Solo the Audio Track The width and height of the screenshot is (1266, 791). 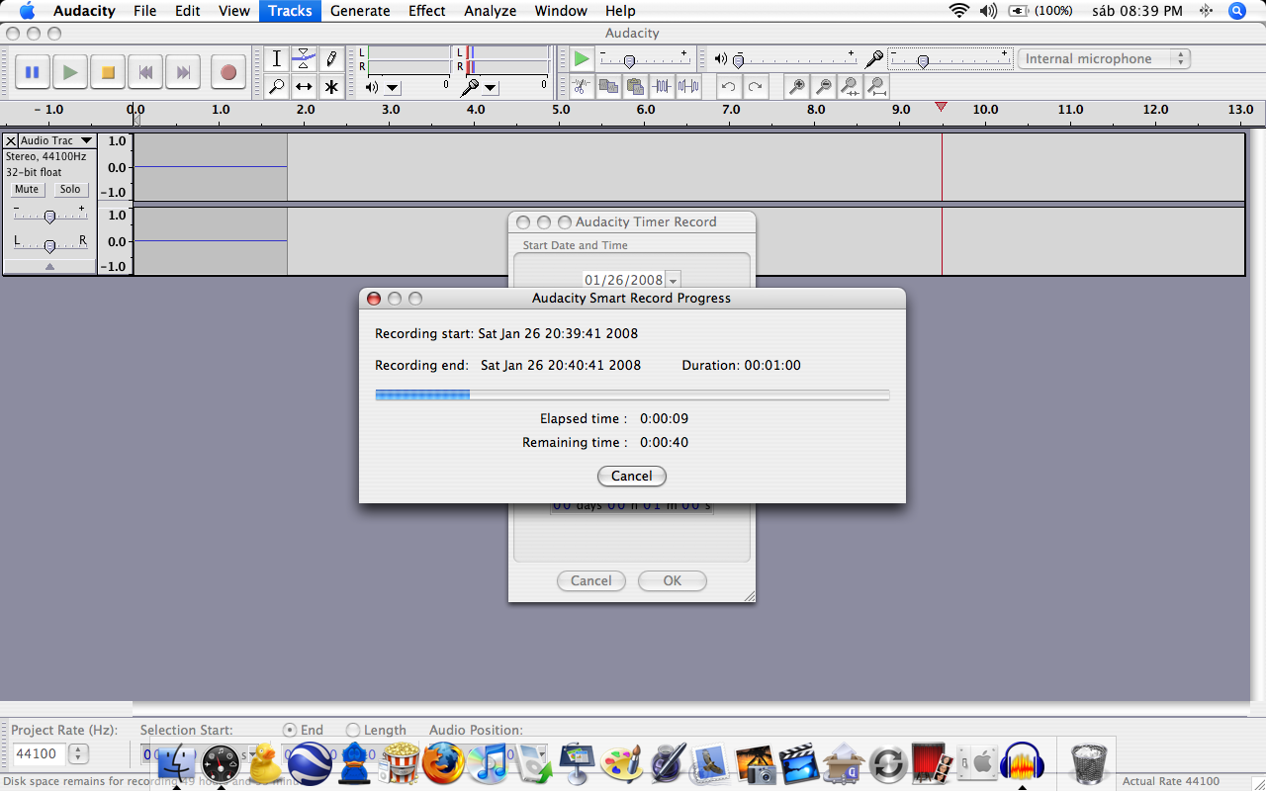pyautogui.click(x=70, y=189)
